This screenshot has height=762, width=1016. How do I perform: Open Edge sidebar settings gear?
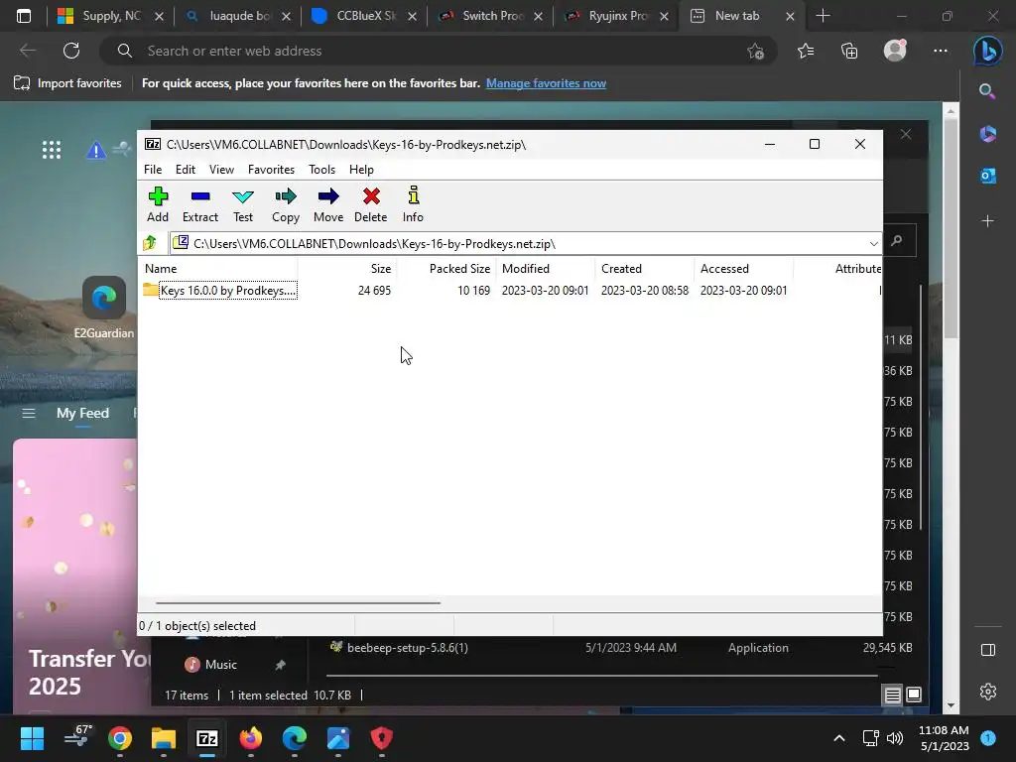click(987, 692)
